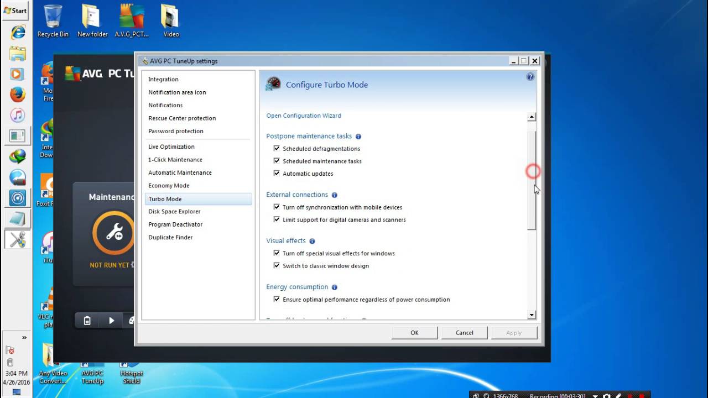Click the vertical scrollbar thumb in settings
This screenshot has width=708, height=398.
532,181
